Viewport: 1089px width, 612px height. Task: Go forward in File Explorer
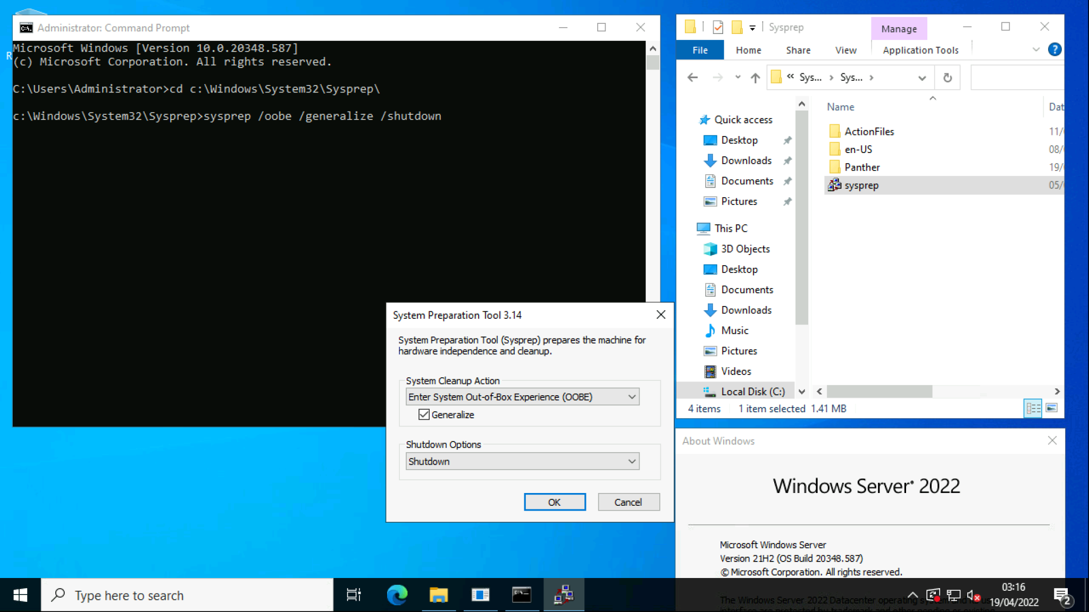pyautogui.click(x=717, y=78)
